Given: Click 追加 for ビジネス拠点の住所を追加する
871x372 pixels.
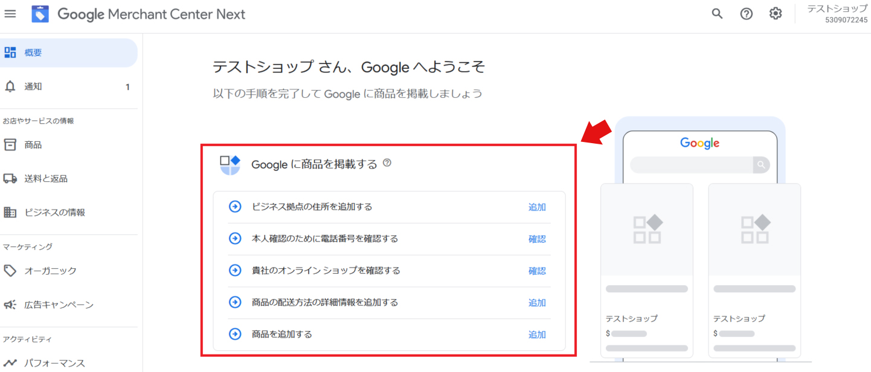Looking at the screenshot, I should [x=537, y=207].
